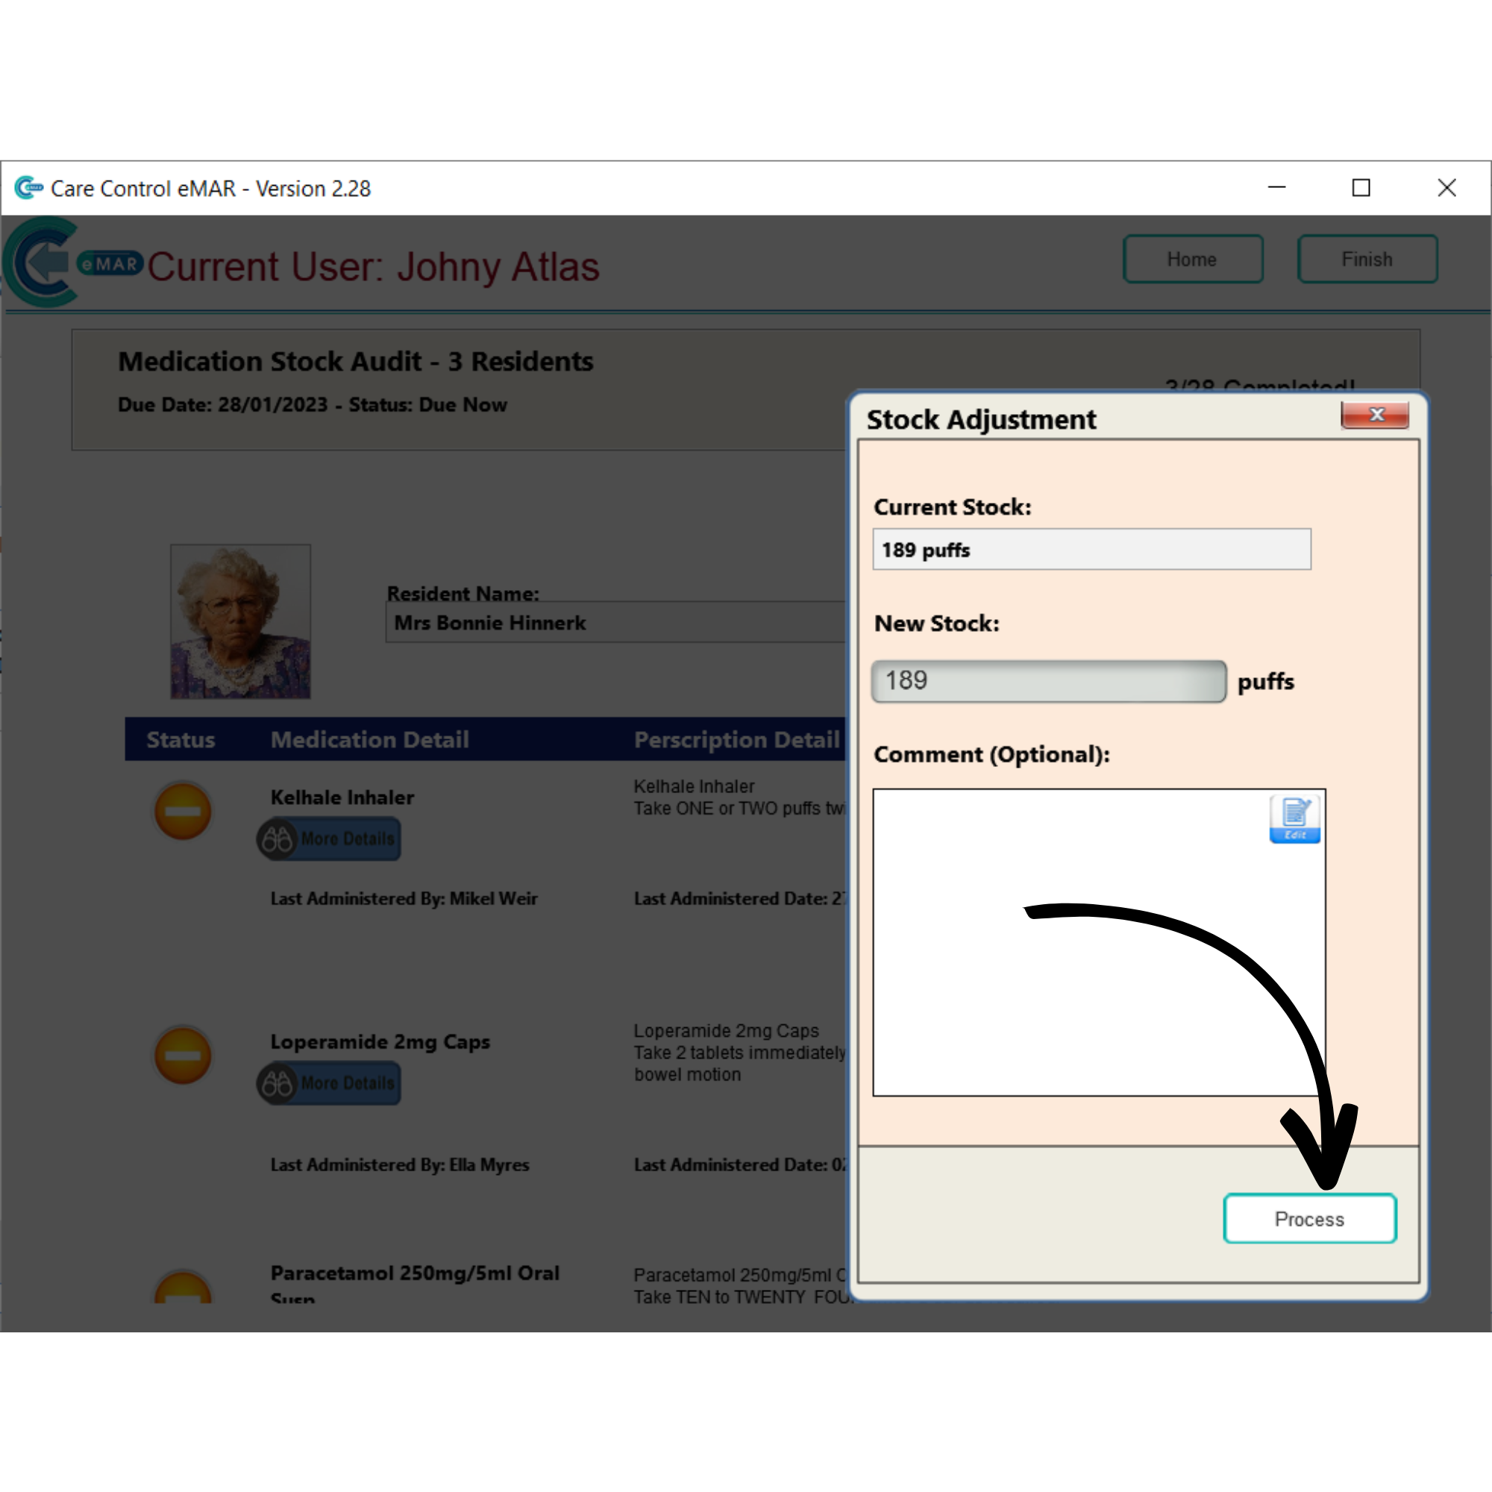Click the Home button
The image size is (1492, 1492).
[1192, 260]
